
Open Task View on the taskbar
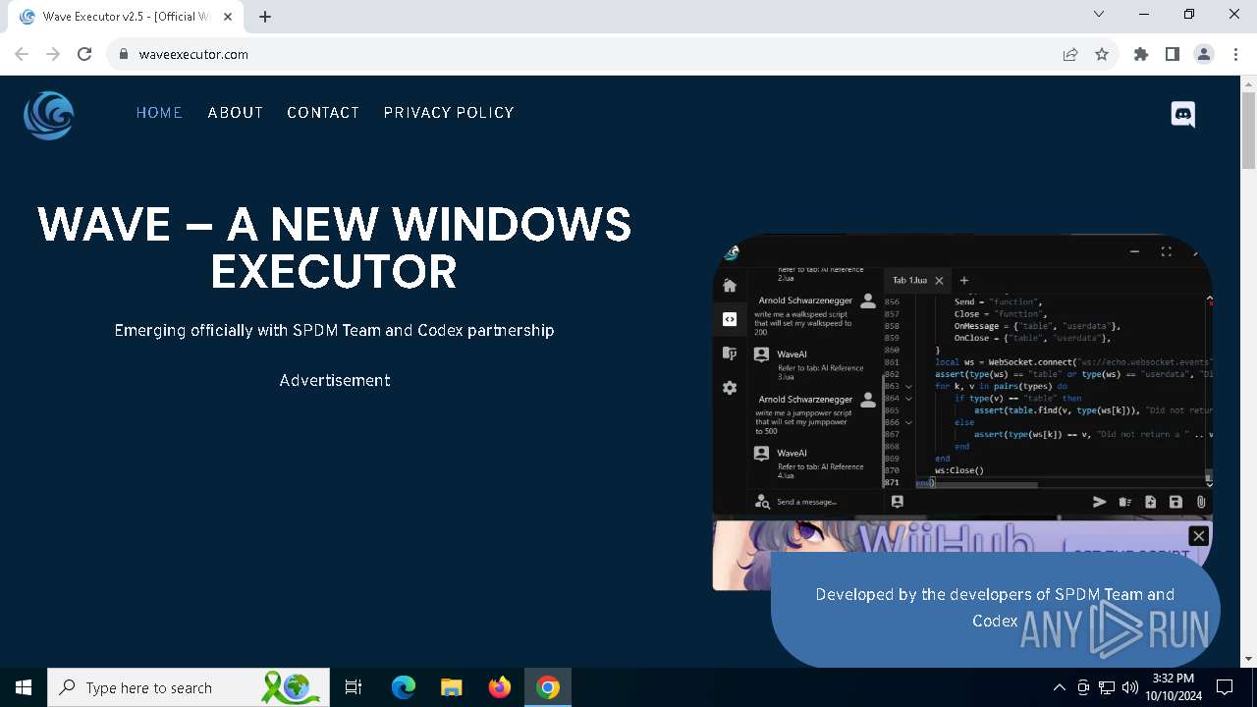pos(354,687)
